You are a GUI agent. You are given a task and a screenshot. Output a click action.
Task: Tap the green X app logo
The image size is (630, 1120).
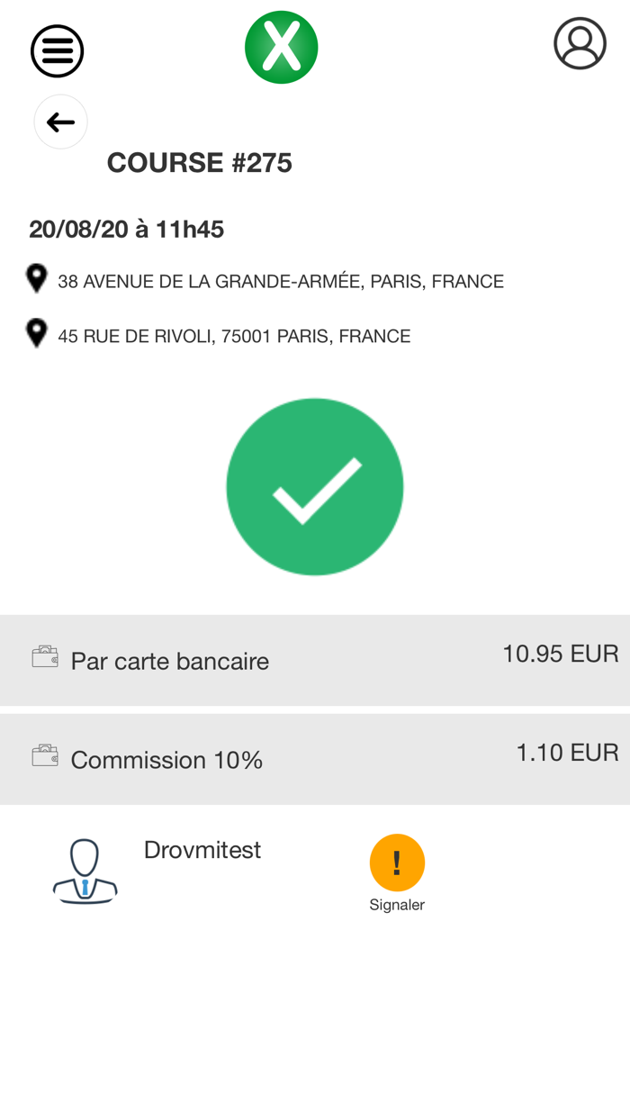(282, 48)
